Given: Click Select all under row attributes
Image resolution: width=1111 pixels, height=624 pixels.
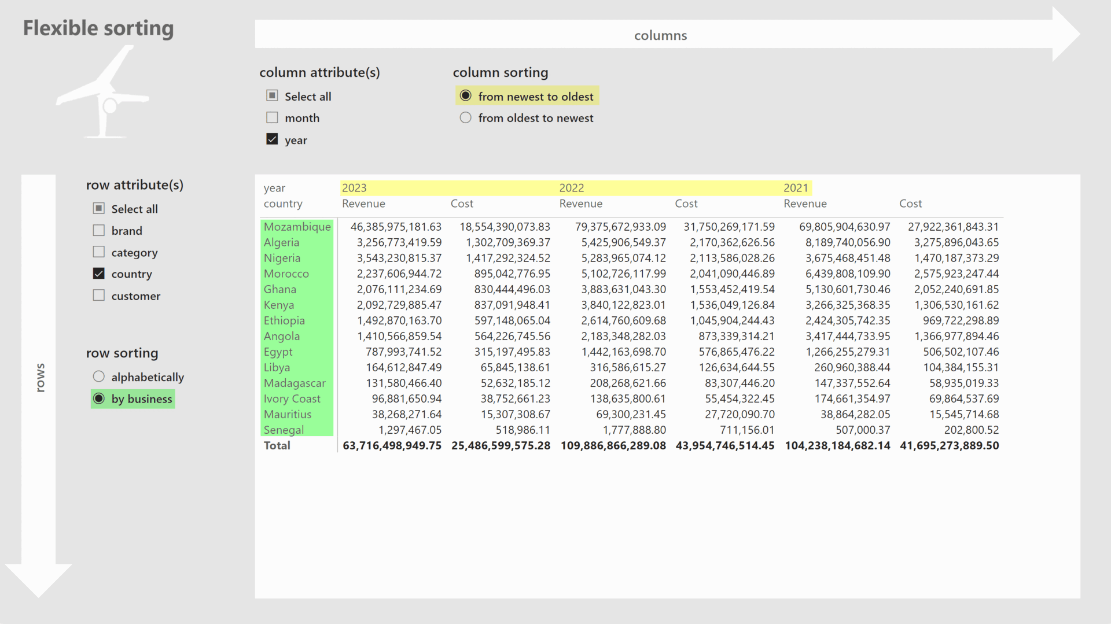Looking at the screenshot, I should (x=98, y=208).
